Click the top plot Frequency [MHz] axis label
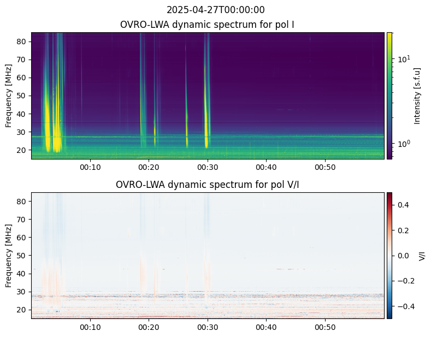Image resolution: width=431 pixels, height=337 pixels. click(9, 96)
